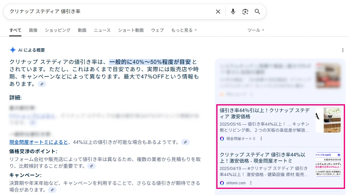The height and width of the screenshot is (195, 349).
Task: Open the AI overview three-dot menu
Action: pos(343,50)
